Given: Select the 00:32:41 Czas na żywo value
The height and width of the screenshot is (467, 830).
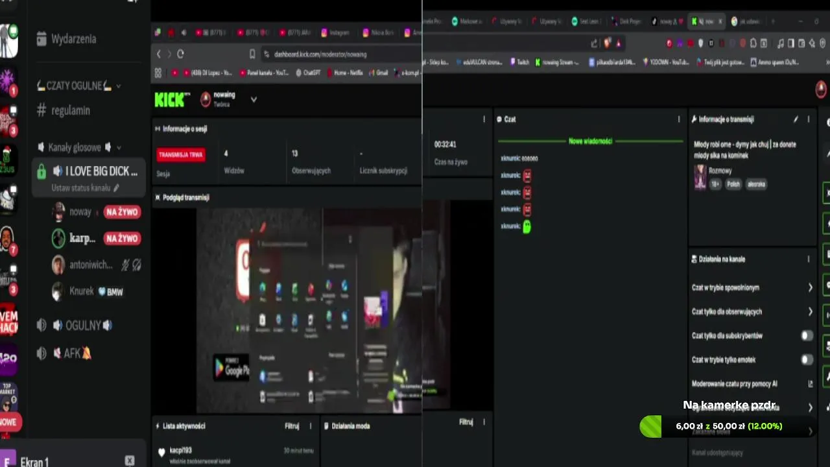Looking at the screenshot, I should 445,145.
